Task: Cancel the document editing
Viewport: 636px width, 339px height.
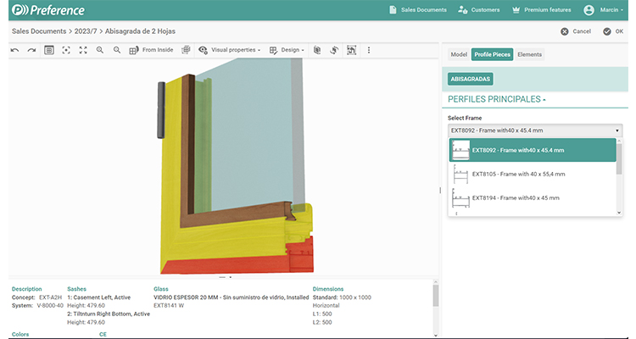Action: pos(576,31)
